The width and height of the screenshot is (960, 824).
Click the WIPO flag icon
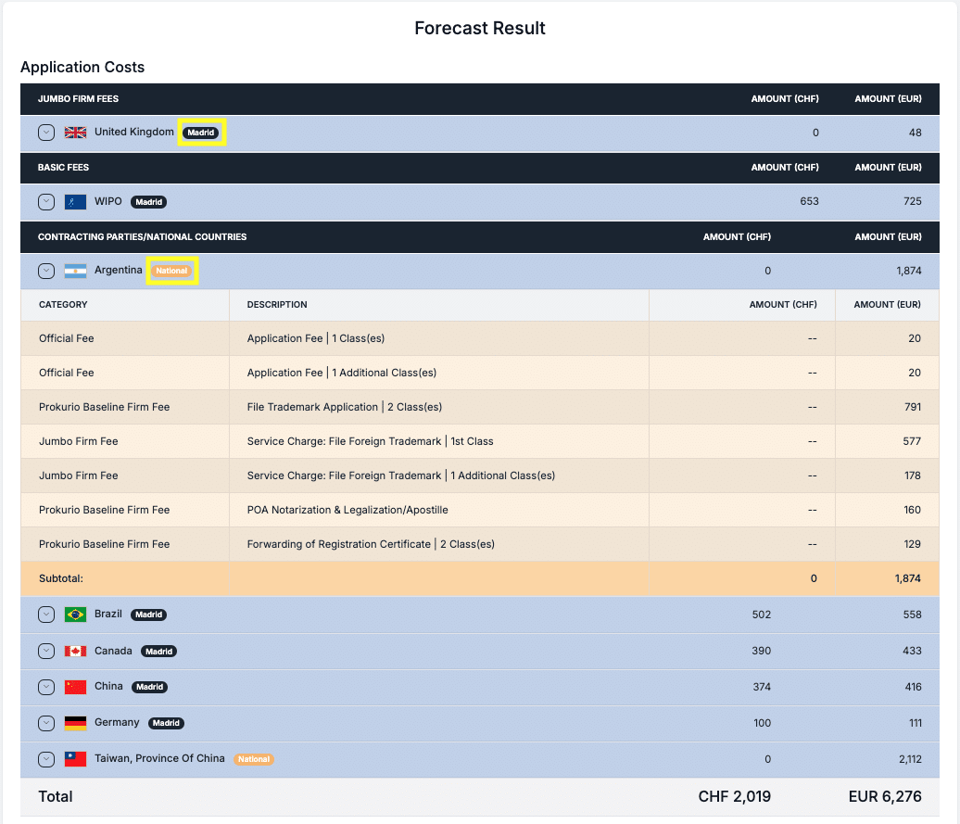pos(75,202)
